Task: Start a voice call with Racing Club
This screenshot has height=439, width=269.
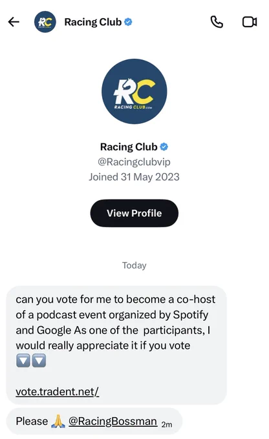Action: click(x=217, y=22)
